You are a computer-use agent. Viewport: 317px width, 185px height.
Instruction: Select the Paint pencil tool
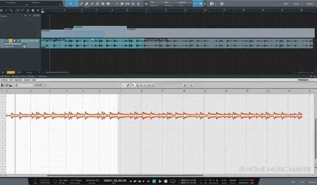(92, 4)
